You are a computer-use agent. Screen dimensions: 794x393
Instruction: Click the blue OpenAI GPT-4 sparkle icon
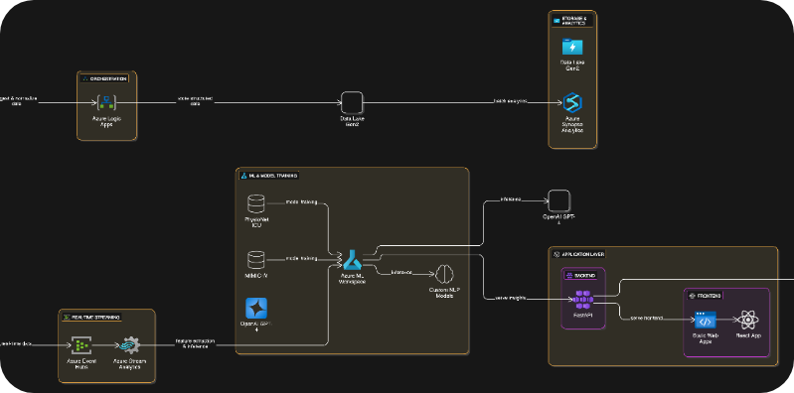(256, 308)
